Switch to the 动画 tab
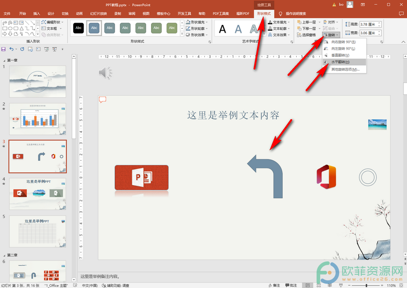 (79, 14)
